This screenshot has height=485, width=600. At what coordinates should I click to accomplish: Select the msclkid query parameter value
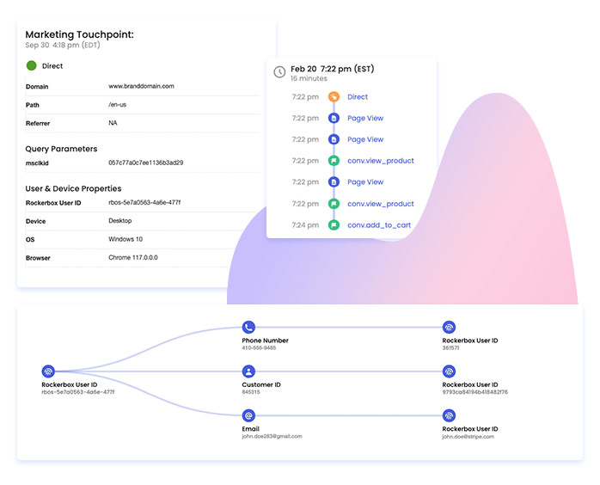(145, 163)
